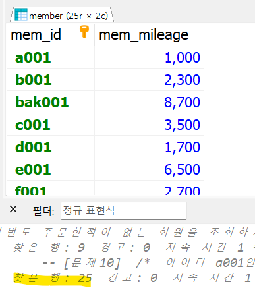Click the primary key icon in mem_id header
The height and width of the screenshot is (288, 255).
pos(84,32)
